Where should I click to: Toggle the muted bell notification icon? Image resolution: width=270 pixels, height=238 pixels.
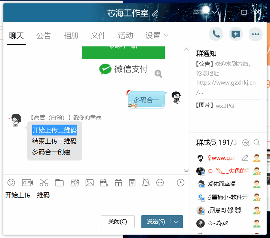pos(146,183)
